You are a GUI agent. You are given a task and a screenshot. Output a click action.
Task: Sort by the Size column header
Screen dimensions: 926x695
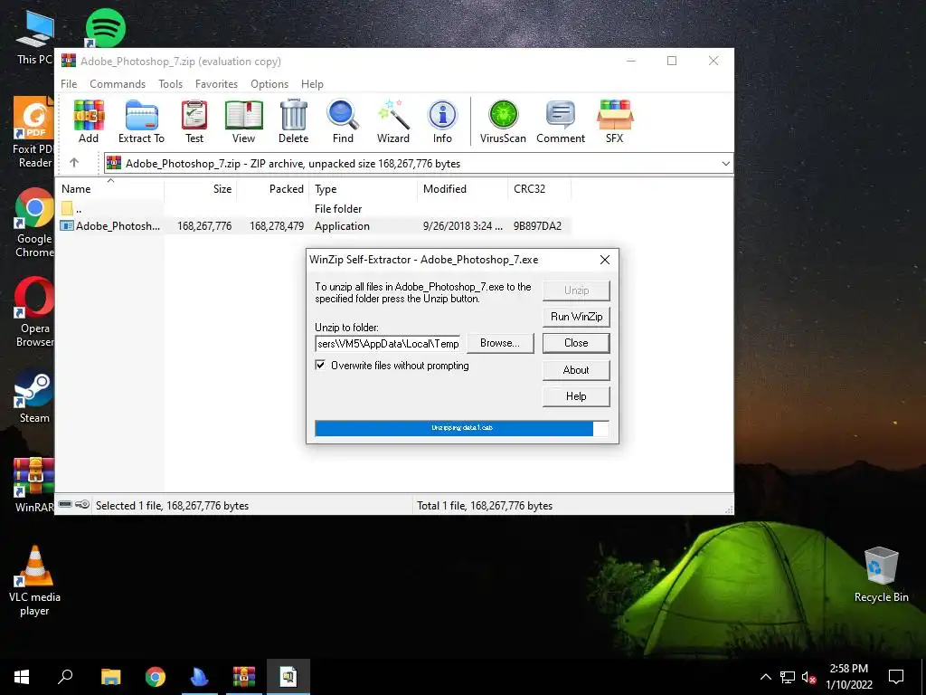click(201, 188)
